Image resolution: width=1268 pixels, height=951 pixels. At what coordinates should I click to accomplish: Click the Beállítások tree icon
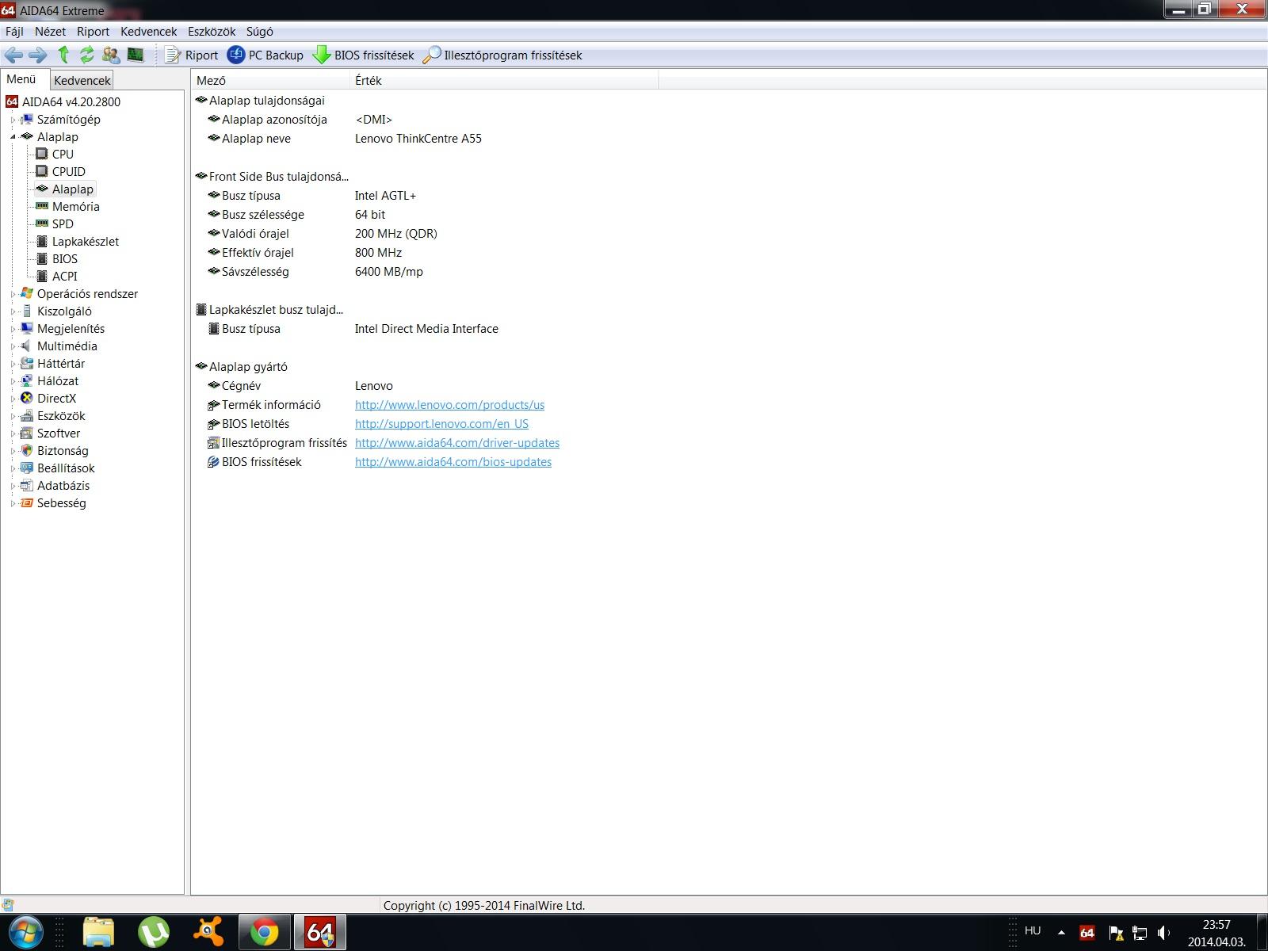(x=27, y=468)
